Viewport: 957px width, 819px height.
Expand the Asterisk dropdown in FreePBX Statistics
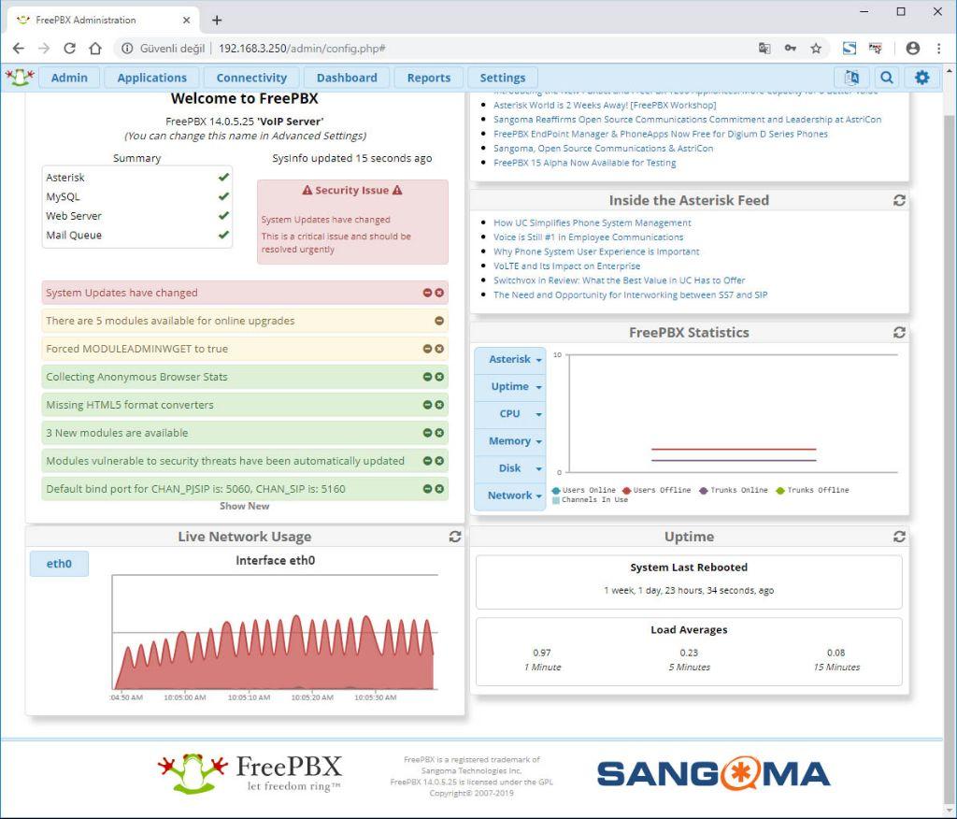tap(509, 359)
